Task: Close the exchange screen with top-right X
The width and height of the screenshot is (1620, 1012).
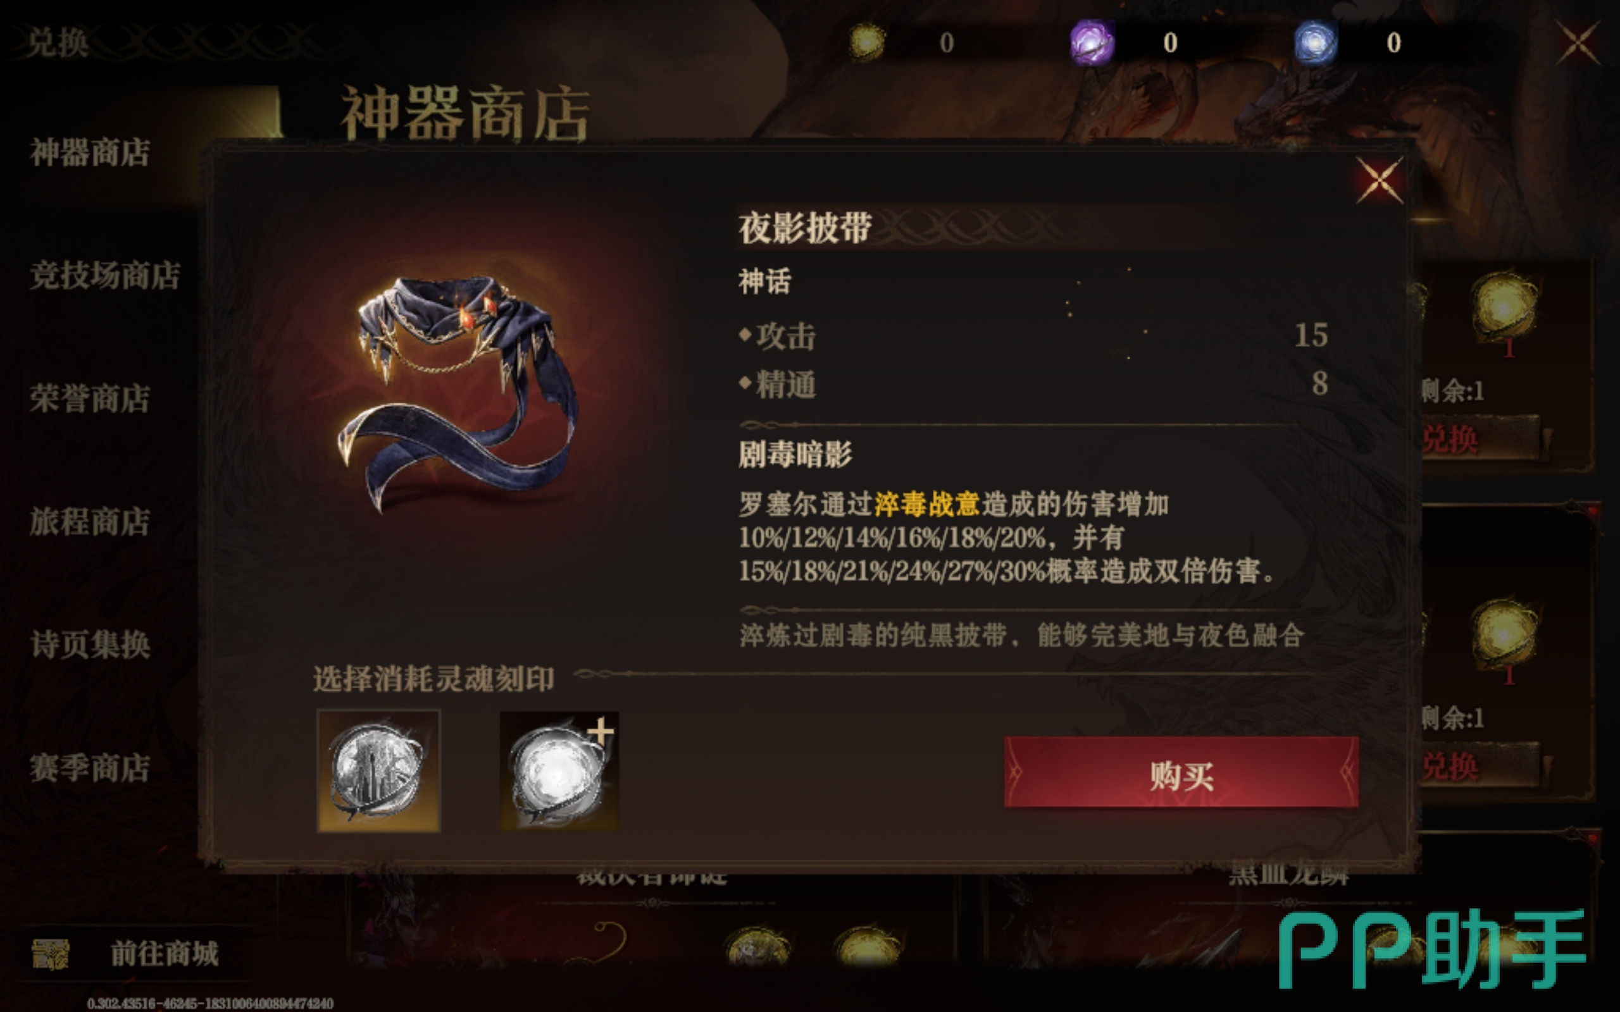Action: click(1577, 42)
